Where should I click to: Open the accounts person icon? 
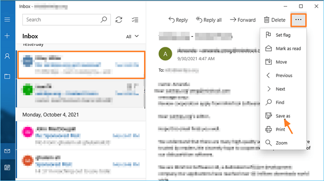click(7, 56)
